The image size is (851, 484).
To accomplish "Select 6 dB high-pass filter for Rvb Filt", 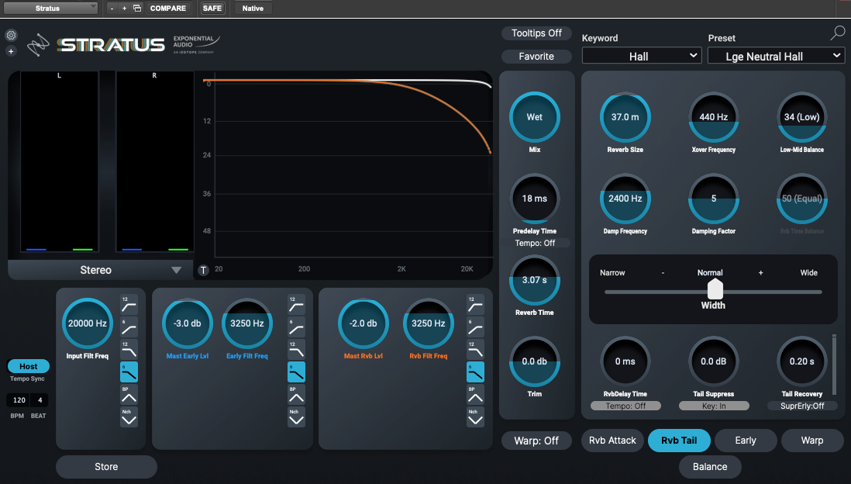I will coord(475,327).
